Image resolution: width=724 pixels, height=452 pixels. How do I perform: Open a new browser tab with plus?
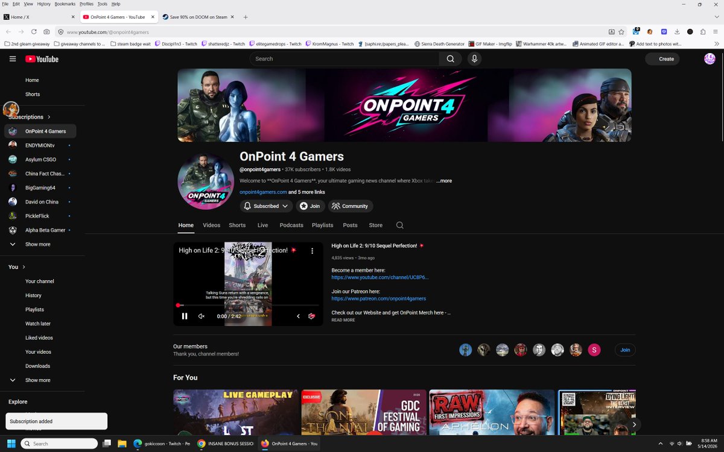[x=246, y=17]
